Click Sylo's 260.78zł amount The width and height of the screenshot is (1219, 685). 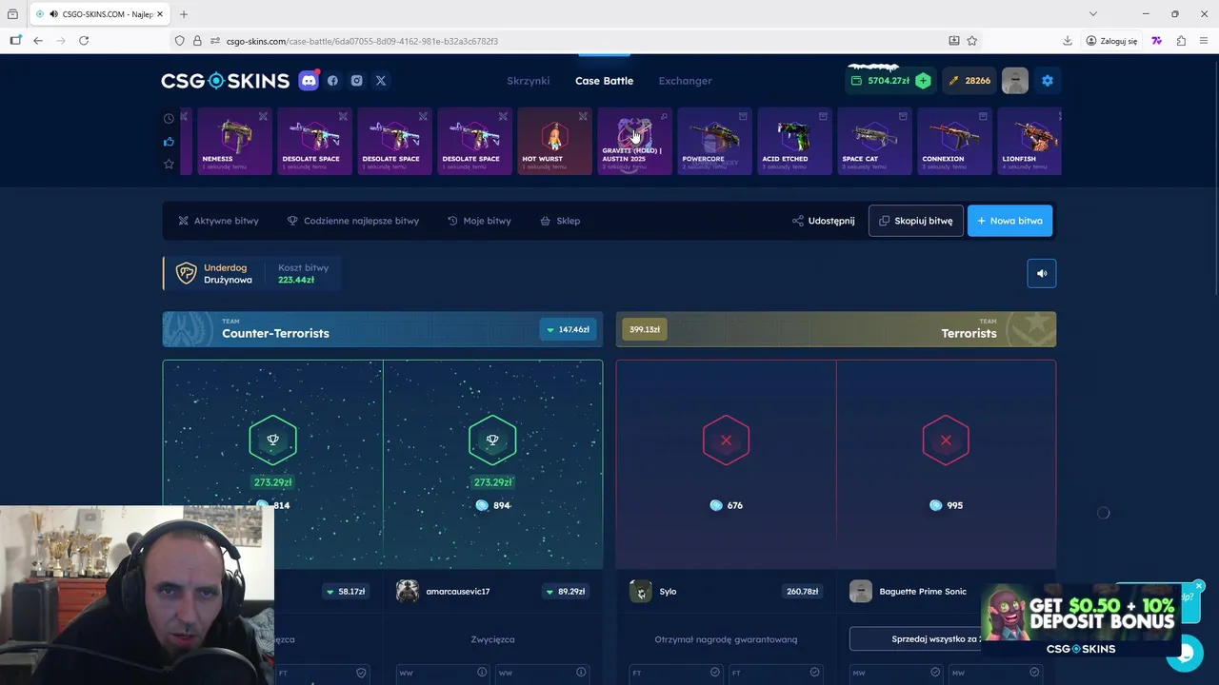pyautogui.click(x=803, y=591)
